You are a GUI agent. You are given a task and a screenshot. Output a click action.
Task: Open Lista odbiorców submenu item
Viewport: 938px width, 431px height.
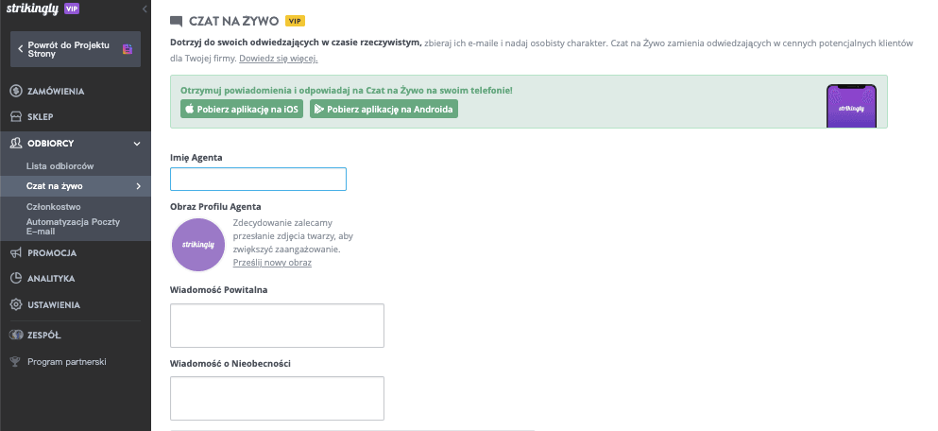pos(60,165)
